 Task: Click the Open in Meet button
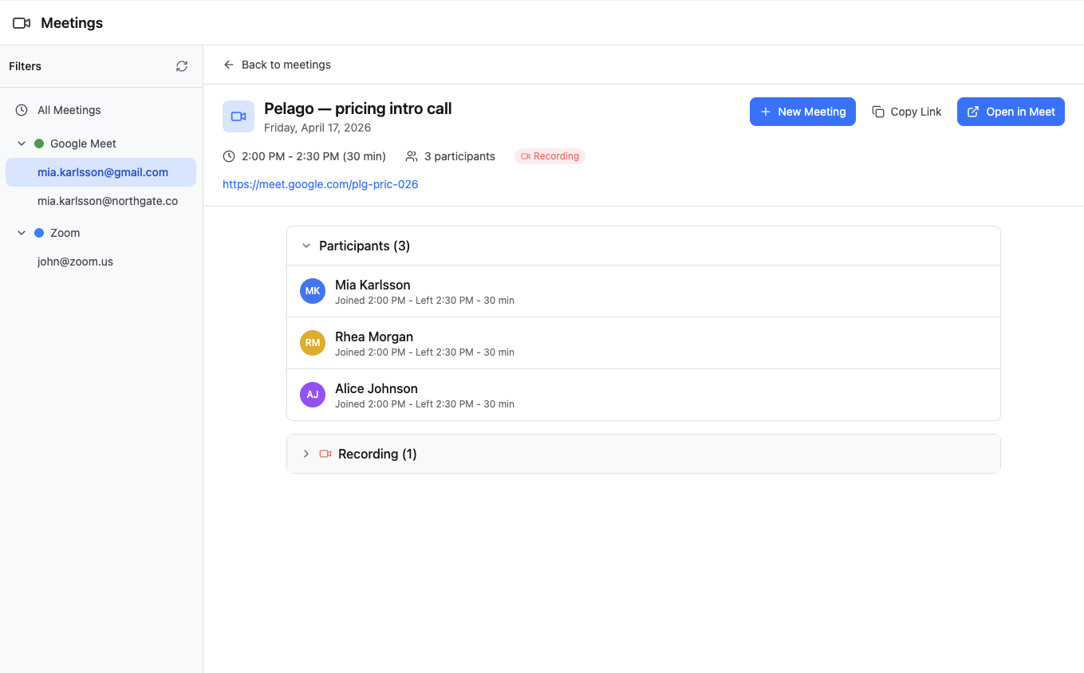tap(1011, 112)
